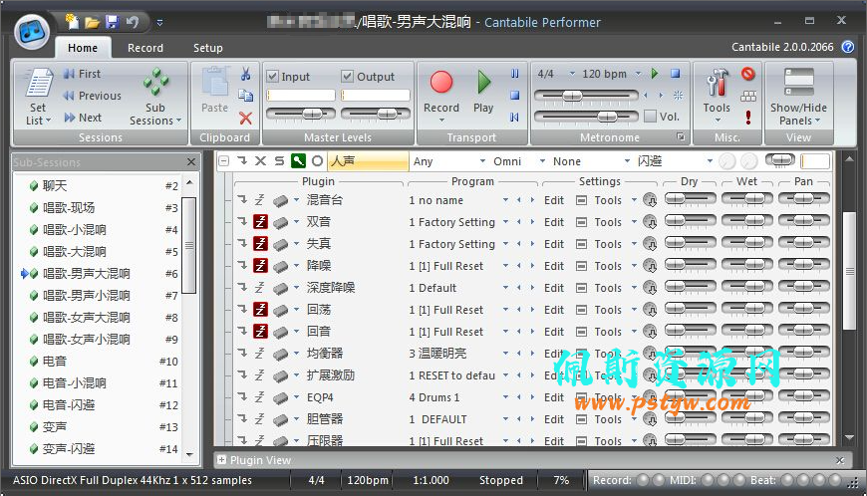Toggle bypass on the 失真 plugin
This screenshot has width=867, height=496.
click(x=260, y=244)
